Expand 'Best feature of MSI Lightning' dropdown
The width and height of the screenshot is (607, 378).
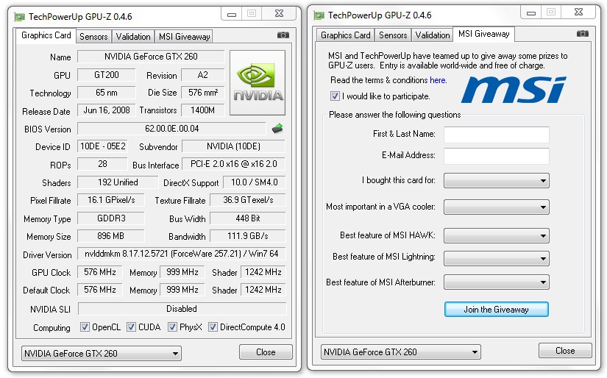coord(497,258)
